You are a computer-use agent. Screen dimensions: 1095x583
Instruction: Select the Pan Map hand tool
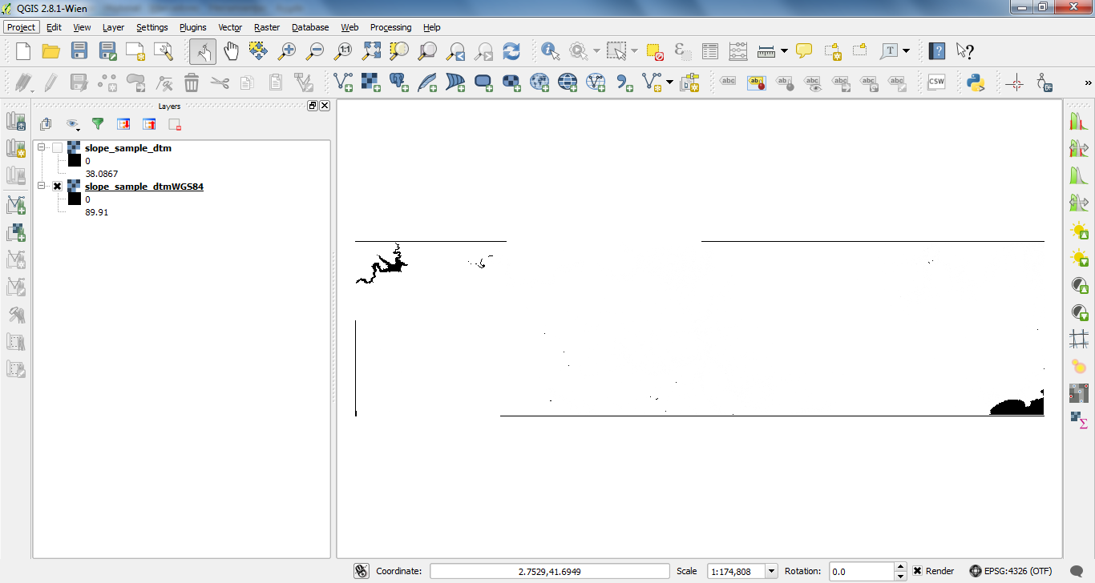coord(231,51)
